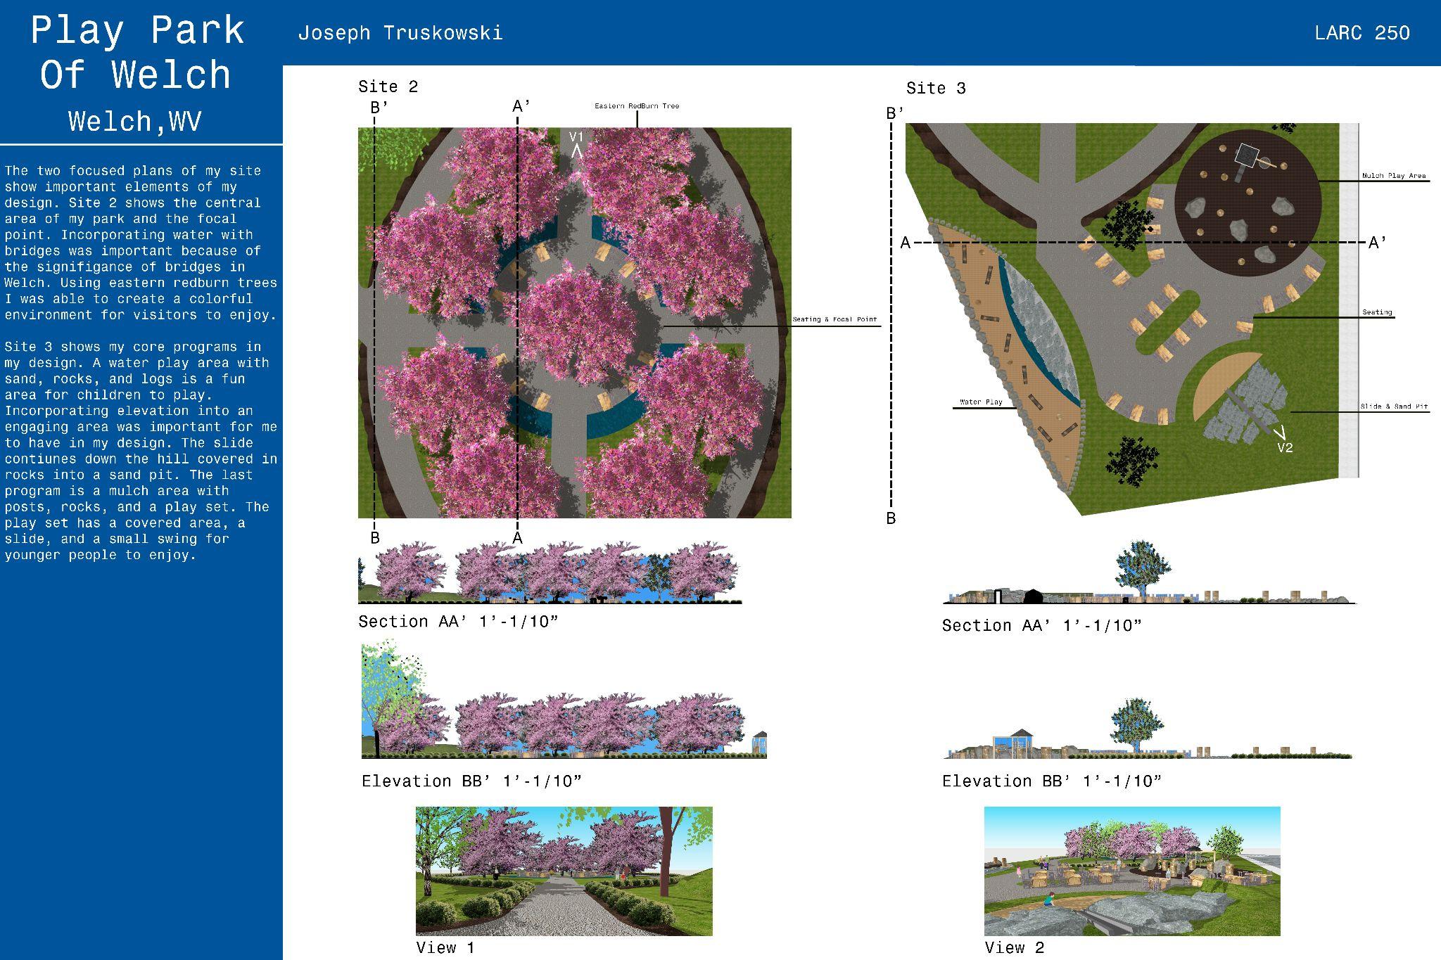
Task: Click the Site 2 heading
Action: pyautogui.click(x=388, y=87)
